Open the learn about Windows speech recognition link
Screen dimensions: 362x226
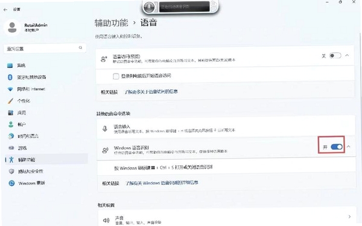pyautogui.click(x=162, y=183)
